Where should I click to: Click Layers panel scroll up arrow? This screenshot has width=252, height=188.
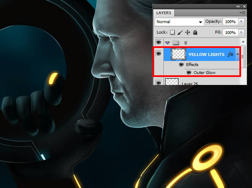coord(243,42)
